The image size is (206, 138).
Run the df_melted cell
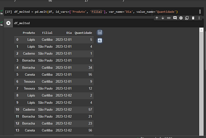[8, 23]
